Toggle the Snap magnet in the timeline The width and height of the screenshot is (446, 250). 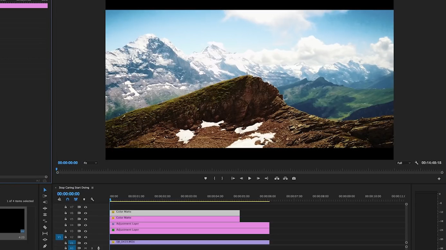coord(67,199)
